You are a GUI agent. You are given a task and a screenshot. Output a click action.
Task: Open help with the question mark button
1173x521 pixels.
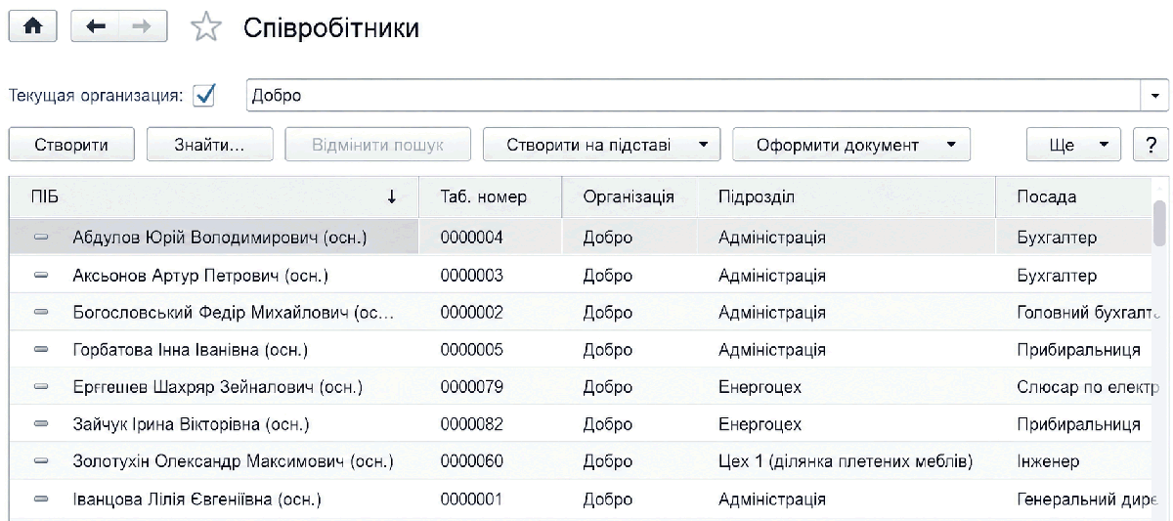tap(1150, 145)
